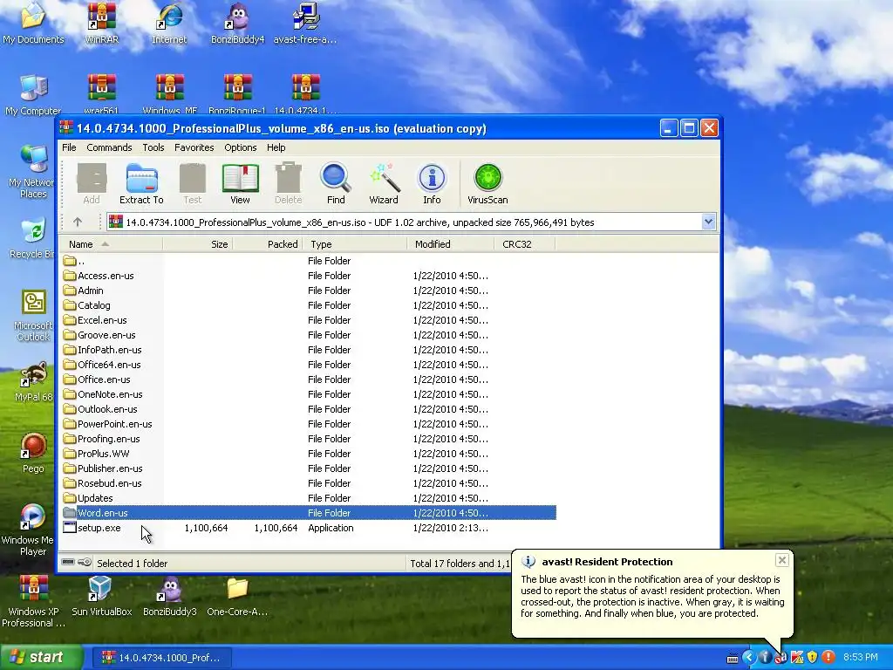Click the Extract To toolbar icon

(x=141, y=183)
